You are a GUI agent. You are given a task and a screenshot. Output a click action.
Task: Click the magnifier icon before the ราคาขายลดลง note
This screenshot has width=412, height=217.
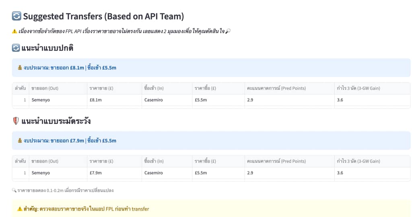[14, 190]
